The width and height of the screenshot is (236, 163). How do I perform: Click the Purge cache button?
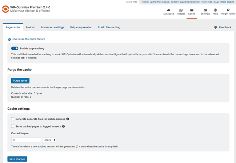[20, 81]
